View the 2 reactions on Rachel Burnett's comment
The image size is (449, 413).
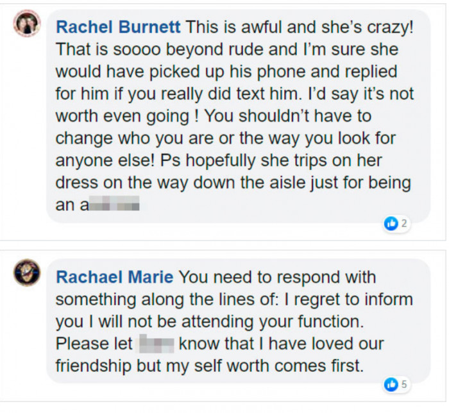tap(404, 224)
